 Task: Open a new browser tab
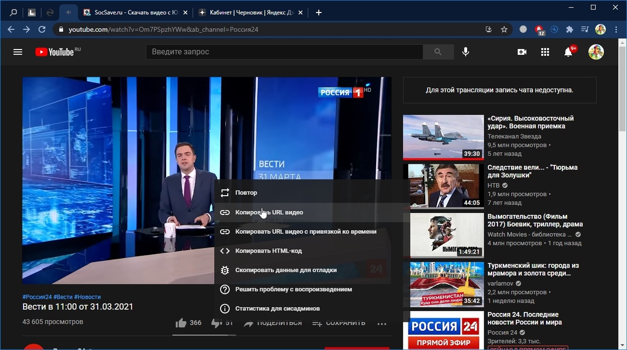coord(319,12)
